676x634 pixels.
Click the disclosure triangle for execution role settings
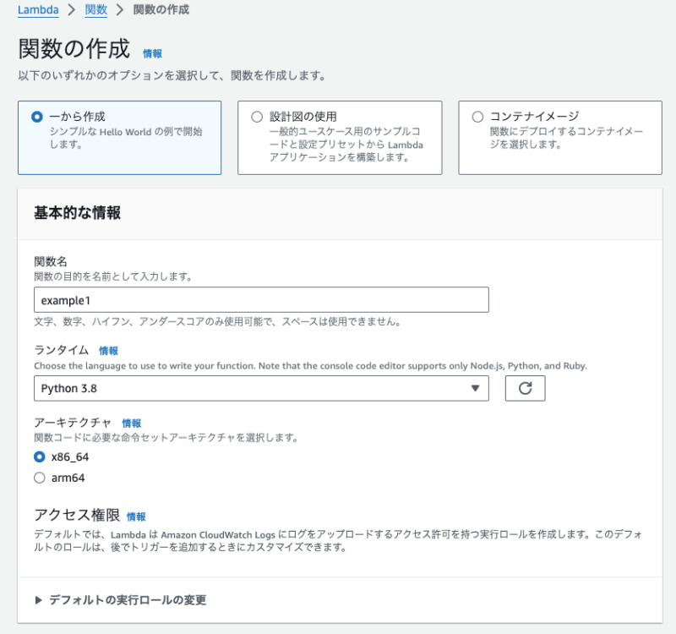pyautogui.click(x=38, y=599)
